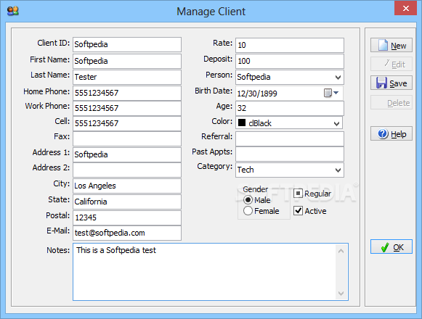
Task: Click the Rate field
Action: (x=290, y=45)
